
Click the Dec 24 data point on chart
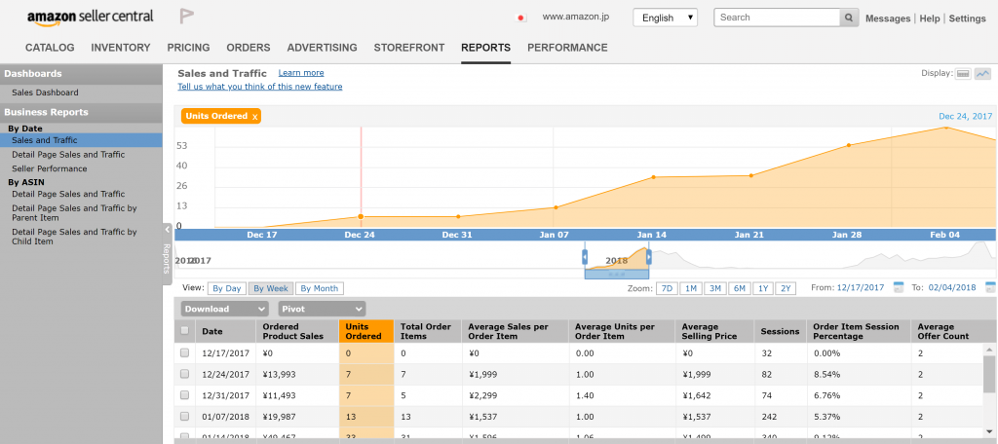361,217
